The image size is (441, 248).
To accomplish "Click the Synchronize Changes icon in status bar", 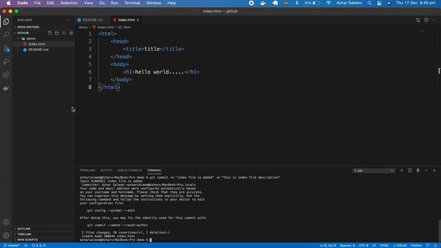I will pos(25,245).
